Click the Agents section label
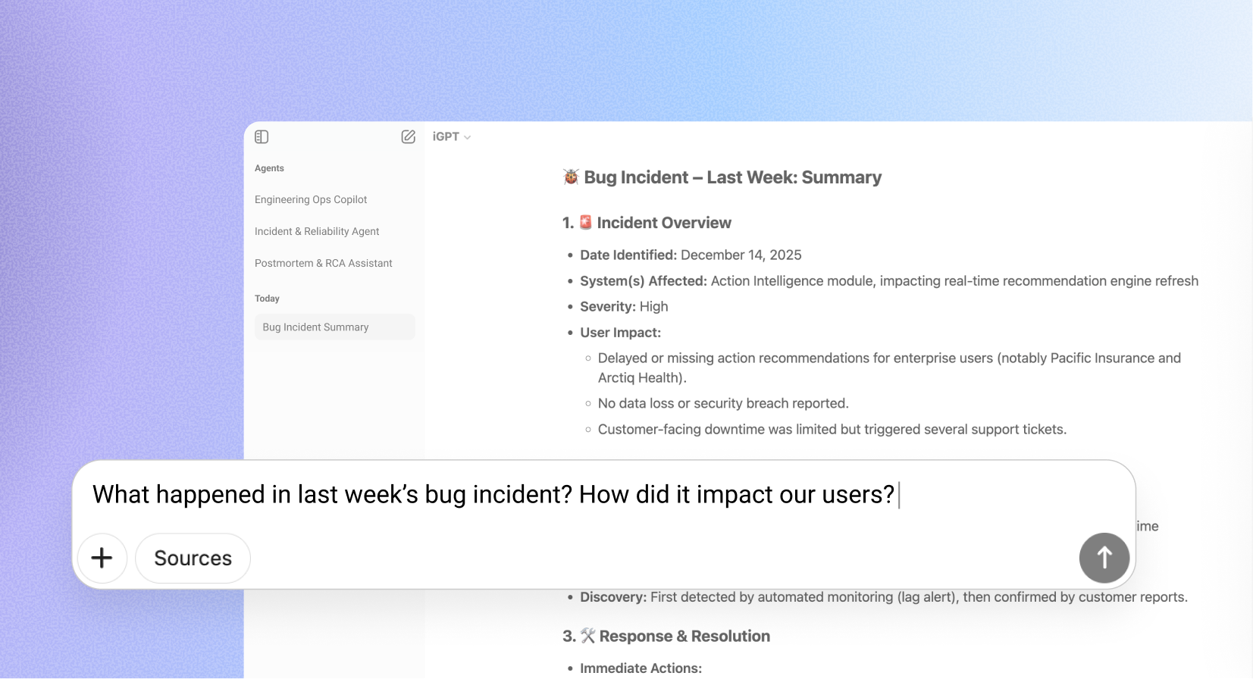 (x=269, y=168)
